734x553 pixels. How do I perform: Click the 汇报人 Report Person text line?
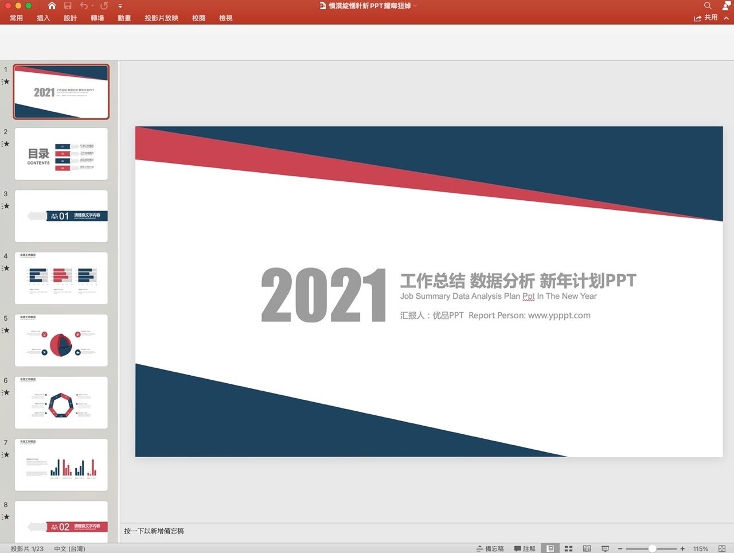point(495,315)
